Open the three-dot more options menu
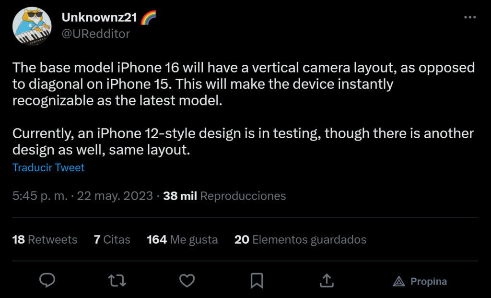The width and height of the screenshot is (491, 298). pyautogui.click(x=470, y=18)
